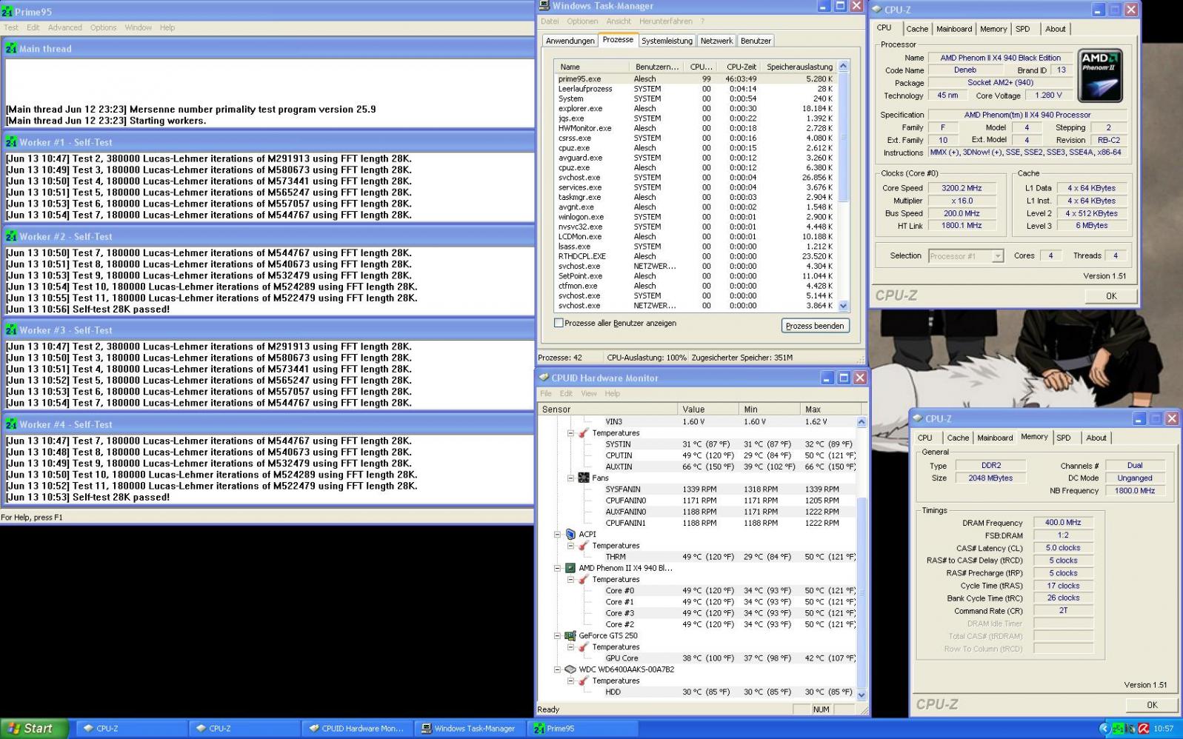
Task: Click the system clock showing 10:57
Action: click(1163, 729)
